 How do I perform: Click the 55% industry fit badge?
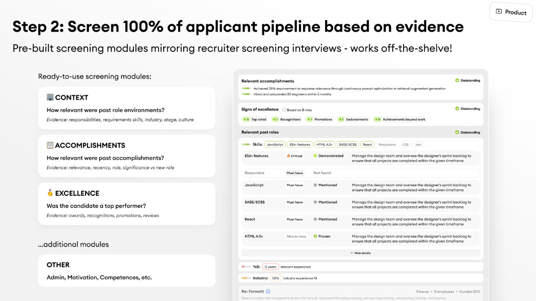coord(275,278)
